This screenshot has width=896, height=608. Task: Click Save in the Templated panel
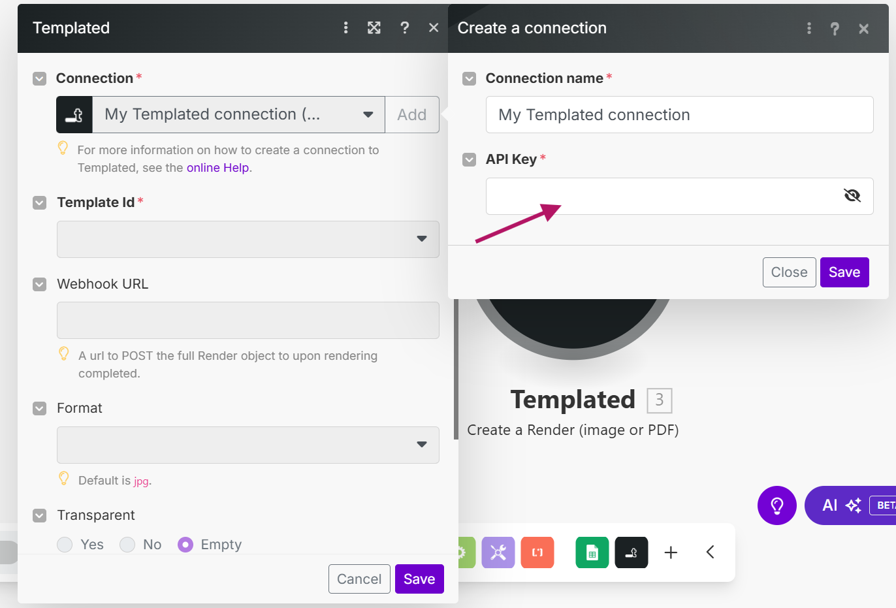[419, 579]
